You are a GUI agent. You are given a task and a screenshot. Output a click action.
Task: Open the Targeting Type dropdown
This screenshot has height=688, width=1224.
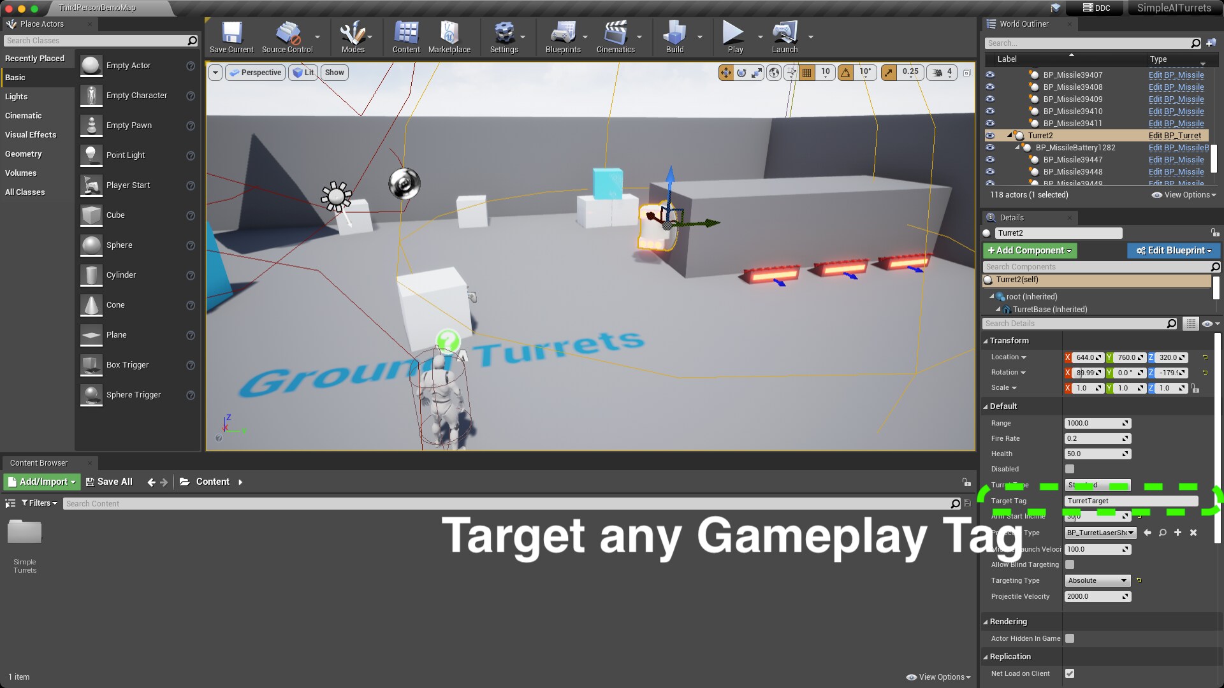click(x=1097, y=581)
